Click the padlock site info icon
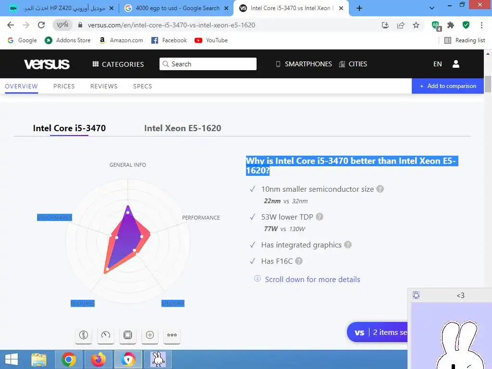Image resolution: width=492 pixels, height=369 pixels. [x=80, y=25]
